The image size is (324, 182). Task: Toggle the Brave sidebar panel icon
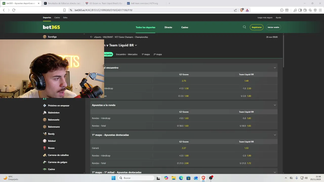(x=300, y=10)
